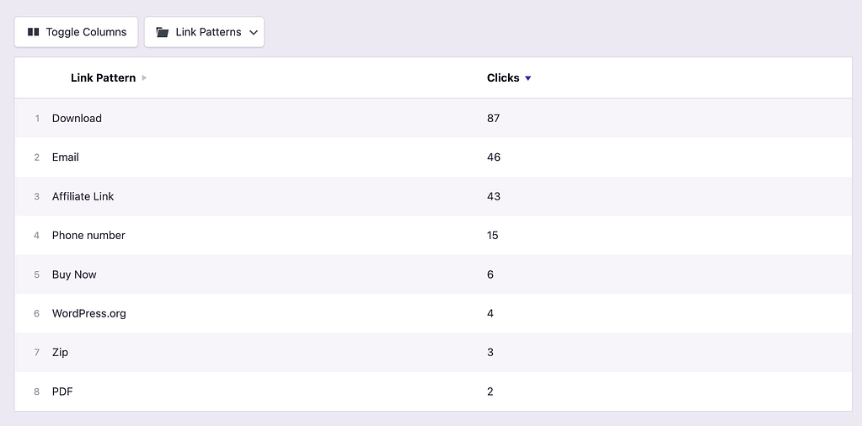
Task: Select the Phone number row
Action: [x=88, y=236]
